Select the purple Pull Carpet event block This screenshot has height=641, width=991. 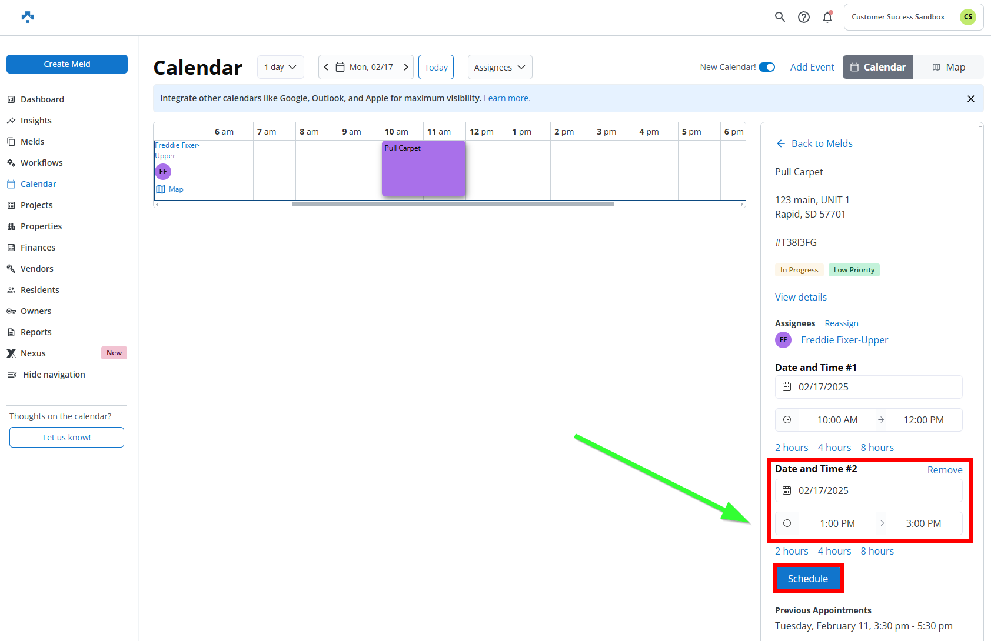pyautogui.click(x=424, y=171)
